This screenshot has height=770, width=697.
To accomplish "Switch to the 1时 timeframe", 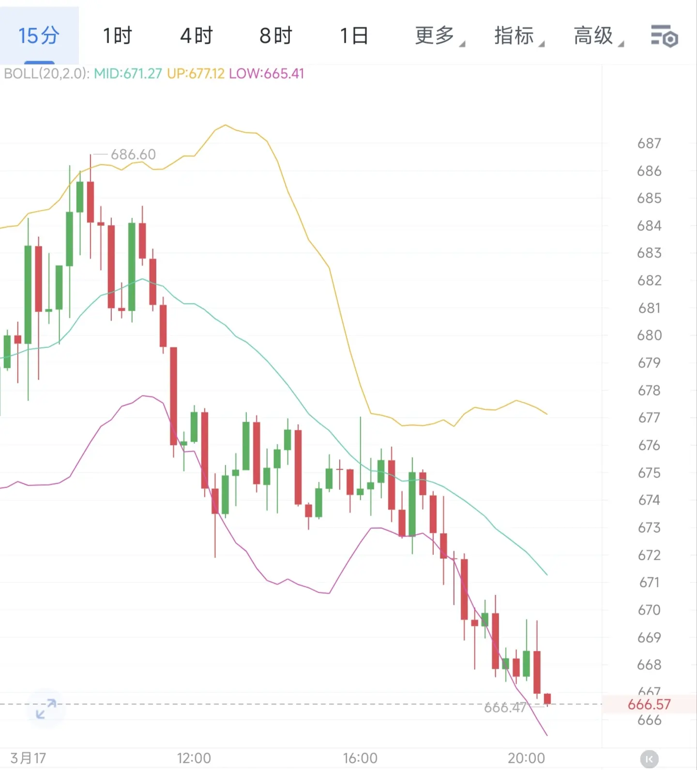I will coord(117,36).
